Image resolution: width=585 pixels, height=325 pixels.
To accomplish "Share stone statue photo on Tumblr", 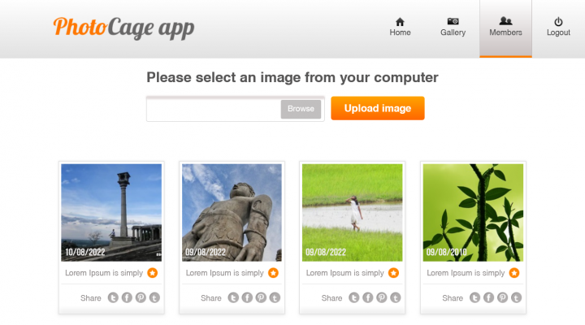I will [x=275, y=297].
